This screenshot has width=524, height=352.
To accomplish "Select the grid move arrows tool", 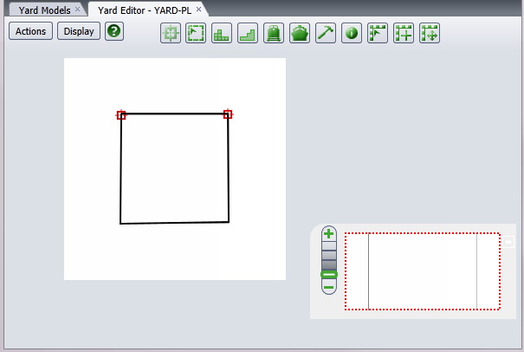I will [x=430, y=33].
